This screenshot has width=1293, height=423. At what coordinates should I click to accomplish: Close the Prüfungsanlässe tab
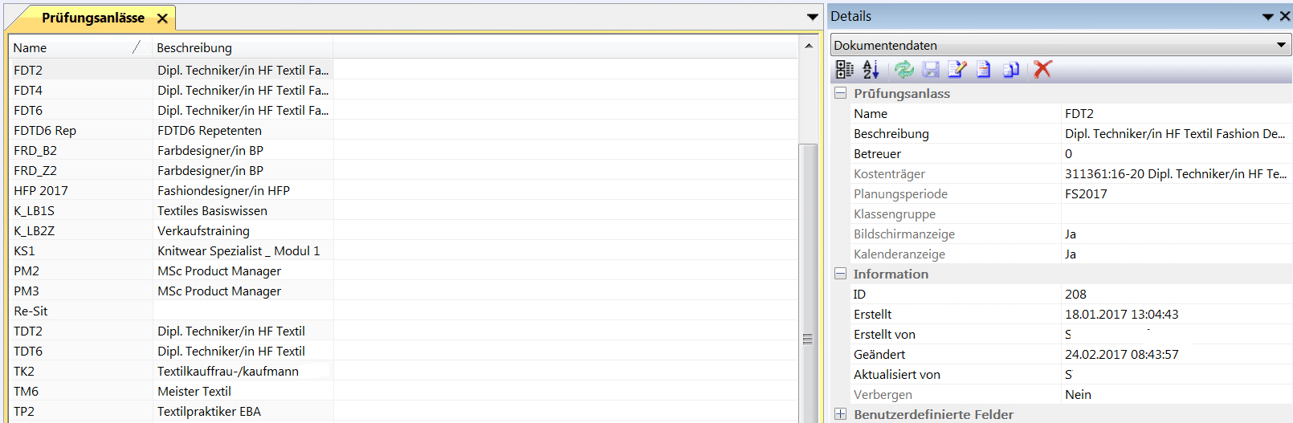162,18
